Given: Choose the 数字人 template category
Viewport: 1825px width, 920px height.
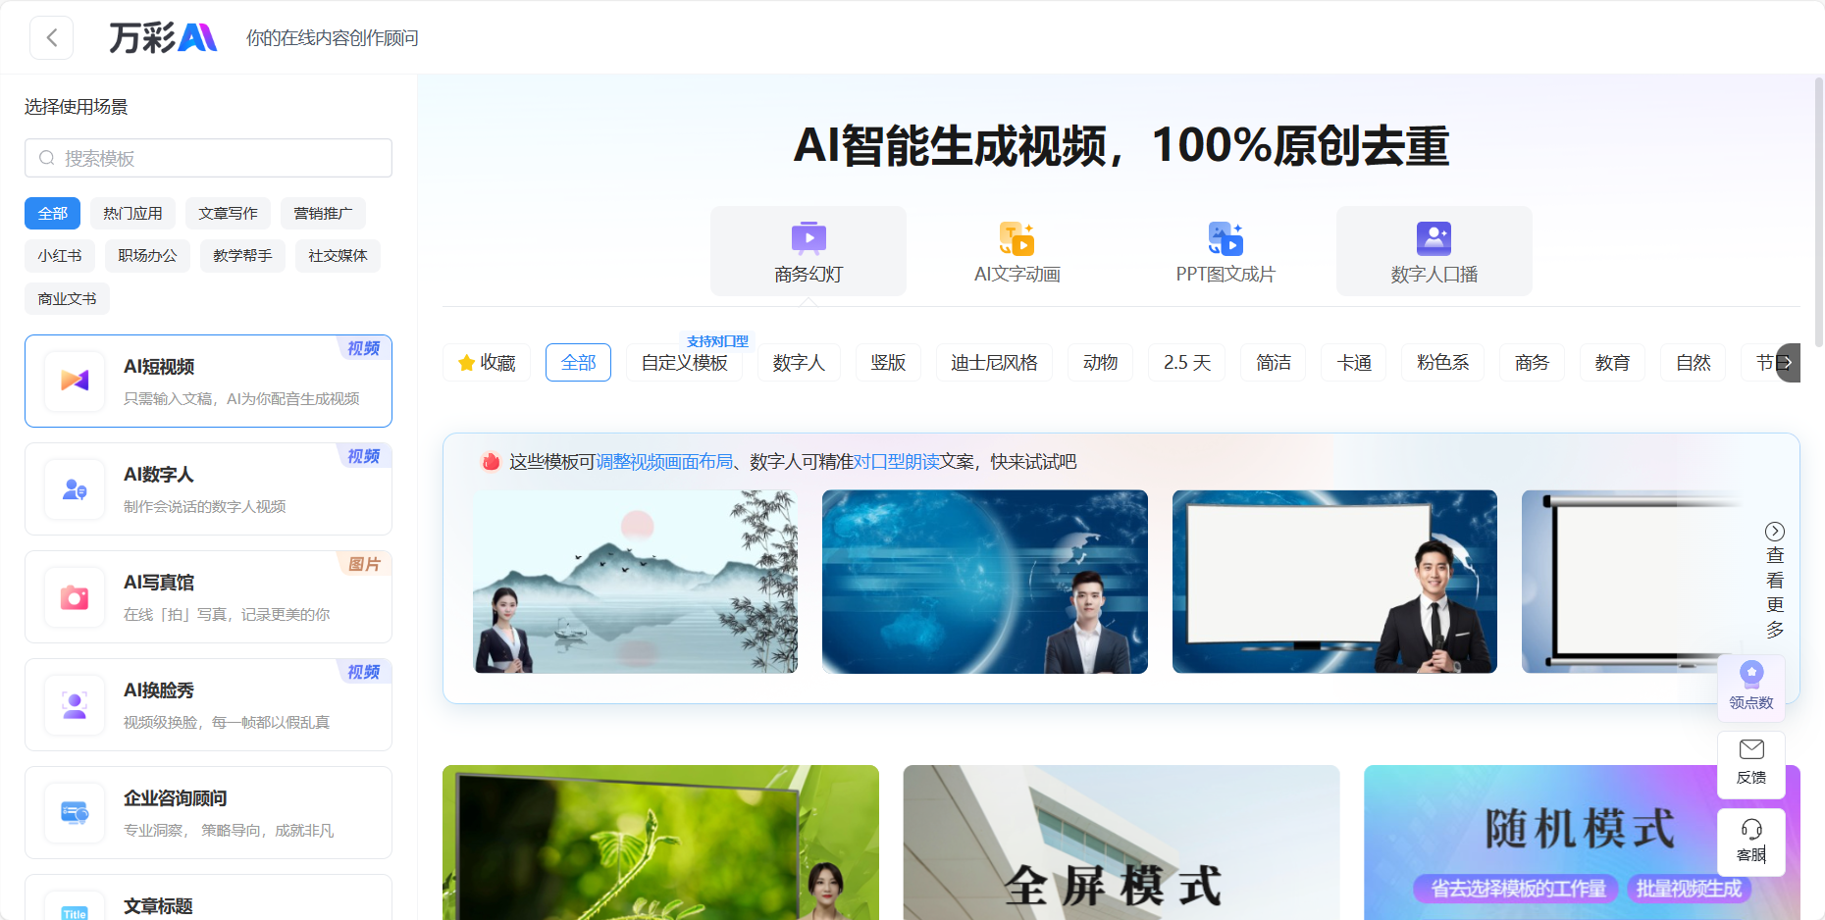Looking at the screenshot, I should [x=799, y=363].
